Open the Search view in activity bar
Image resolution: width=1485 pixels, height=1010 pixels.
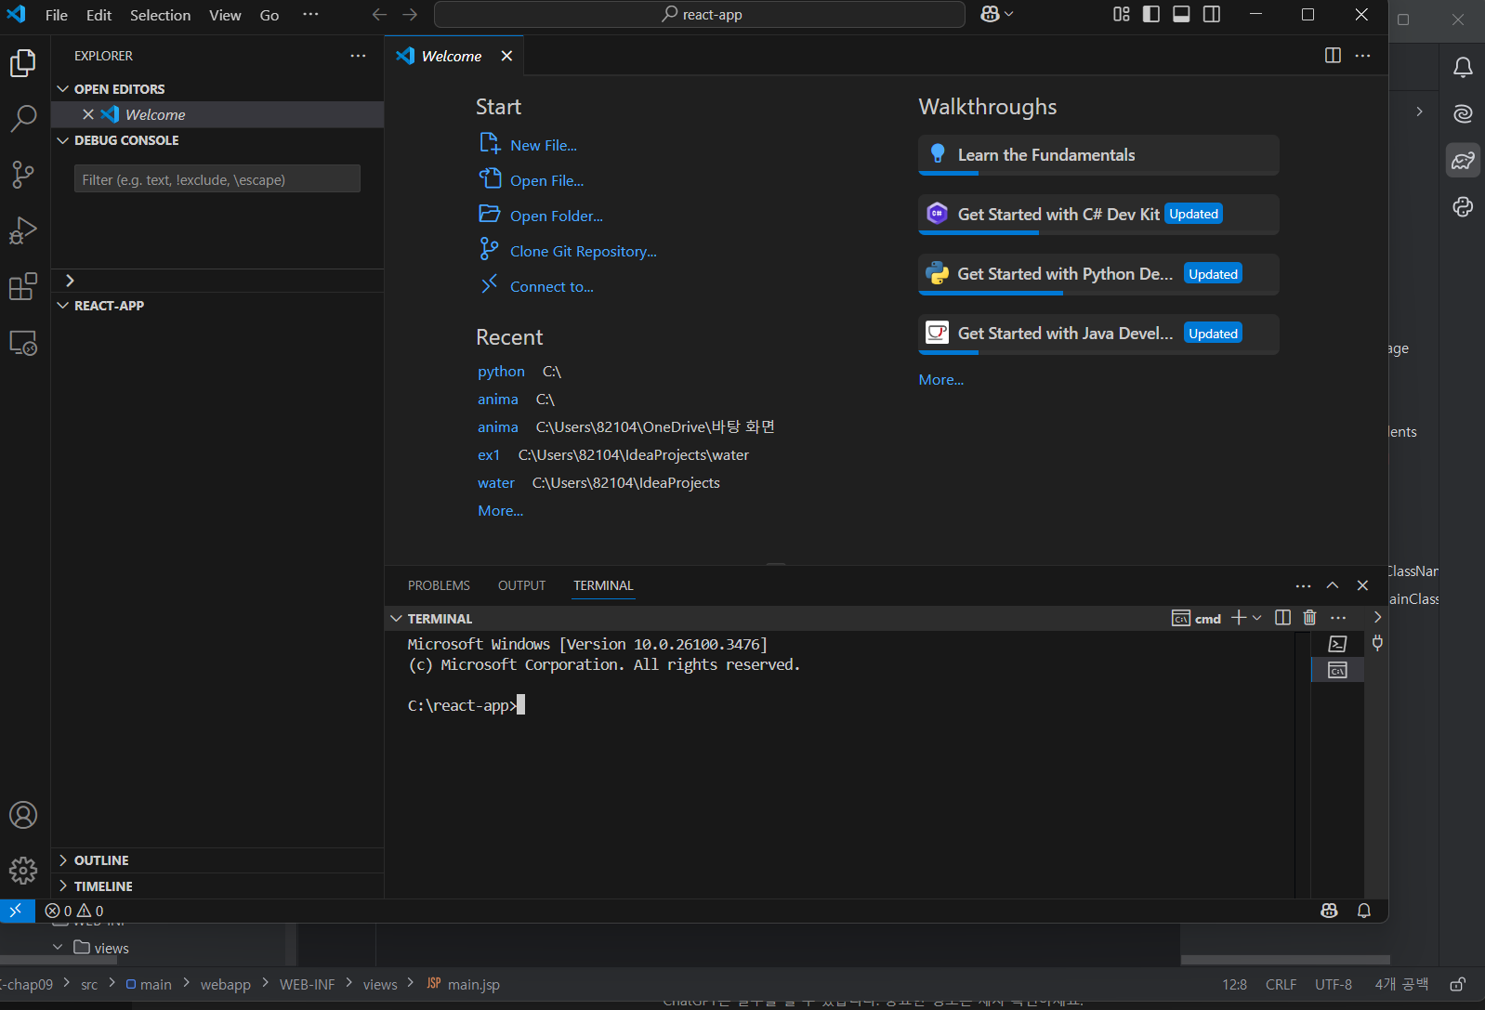[23, 118]
